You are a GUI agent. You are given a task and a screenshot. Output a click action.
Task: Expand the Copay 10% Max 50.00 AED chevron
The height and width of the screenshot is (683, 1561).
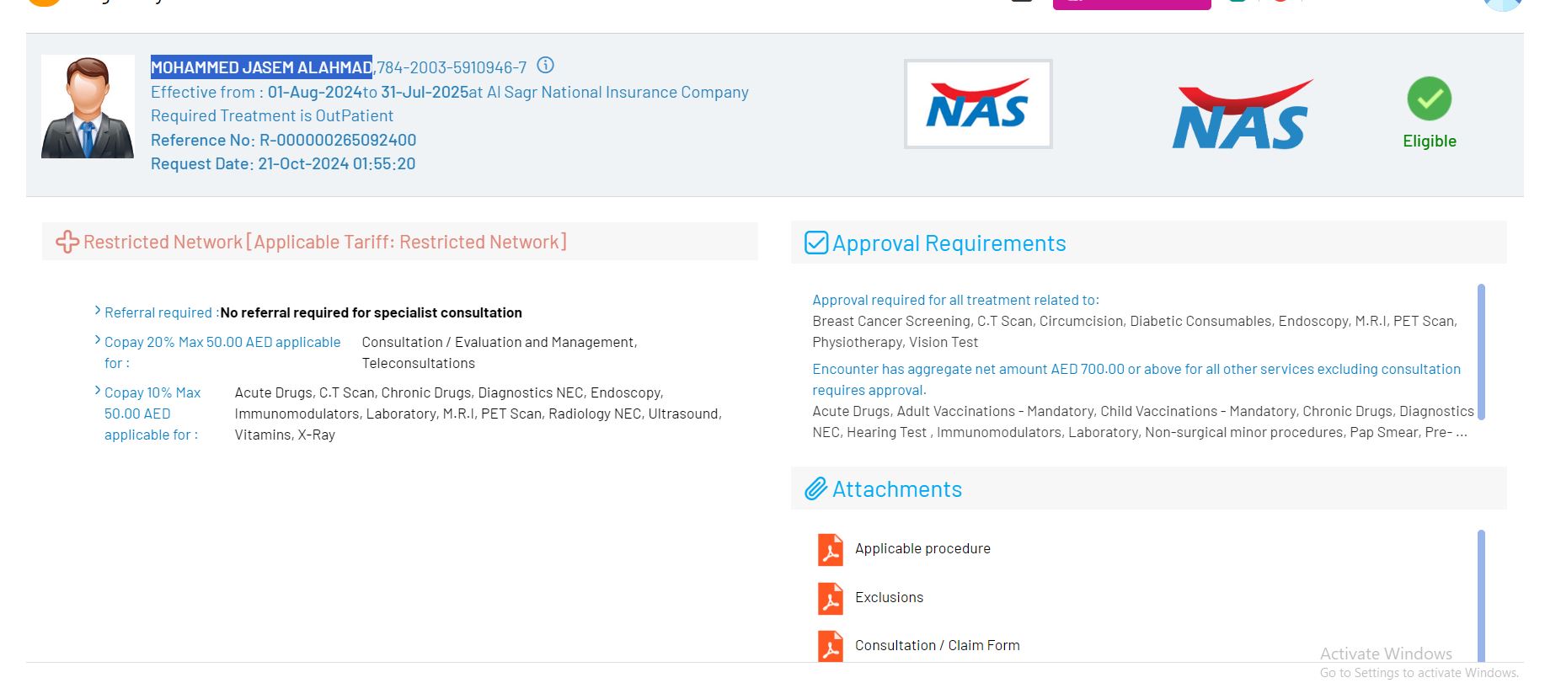[x=98, y=392]
